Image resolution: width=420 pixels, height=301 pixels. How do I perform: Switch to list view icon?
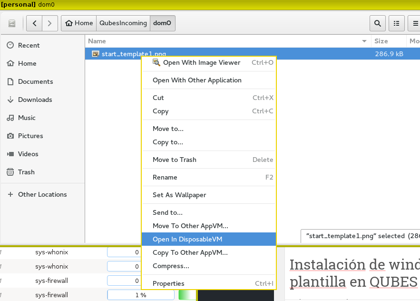pos(396,23)
